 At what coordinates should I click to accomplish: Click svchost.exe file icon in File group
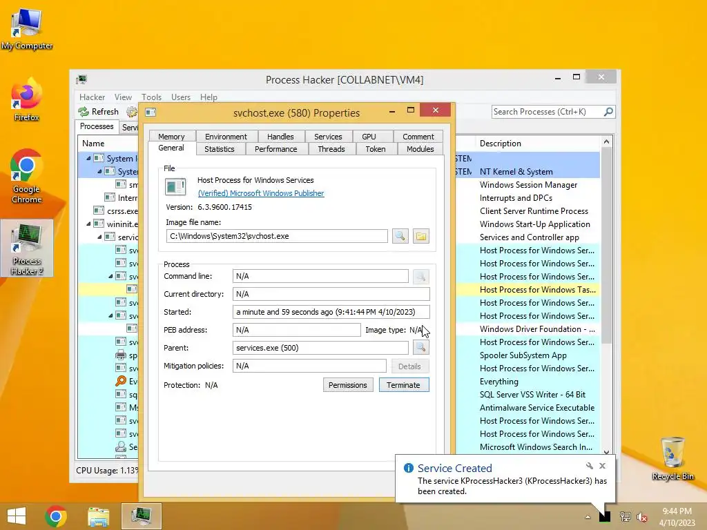(175, 186)
